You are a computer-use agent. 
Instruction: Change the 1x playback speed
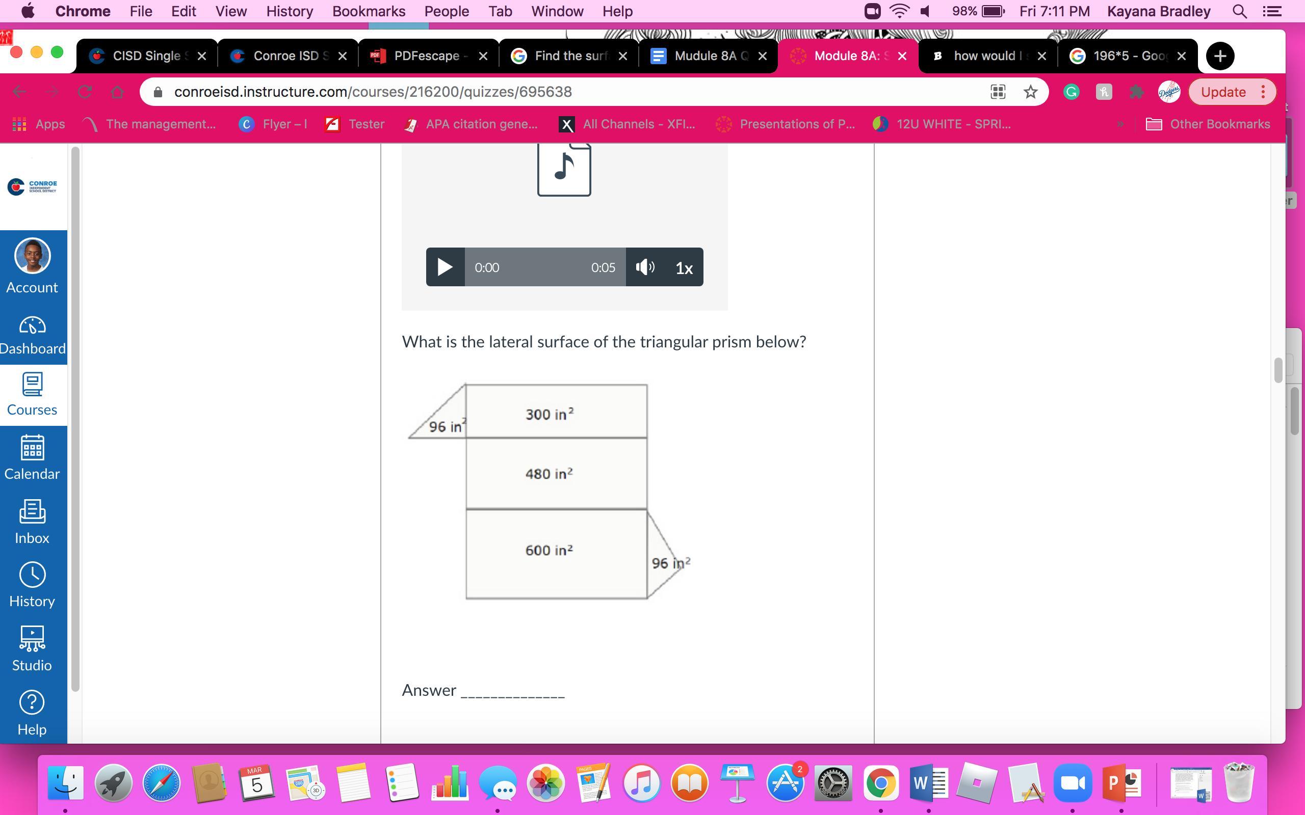point(684,268)
